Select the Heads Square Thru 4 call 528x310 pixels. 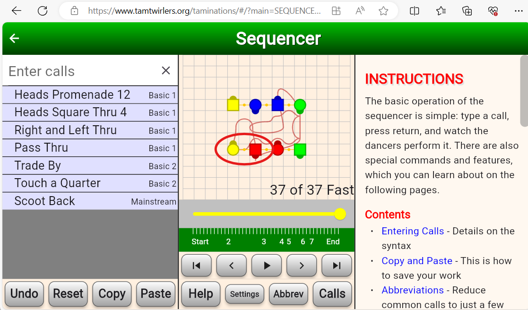90,112
